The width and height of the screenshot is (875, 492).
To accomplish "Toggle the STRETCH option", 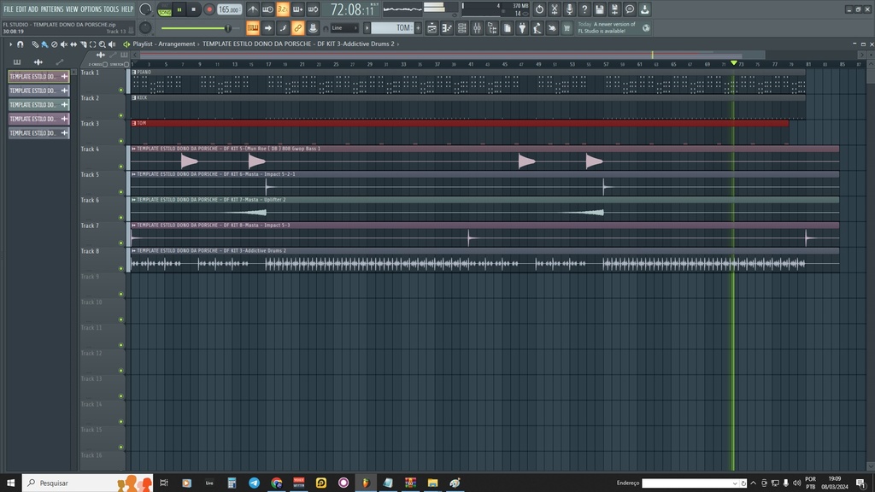I will coord(126,64).
